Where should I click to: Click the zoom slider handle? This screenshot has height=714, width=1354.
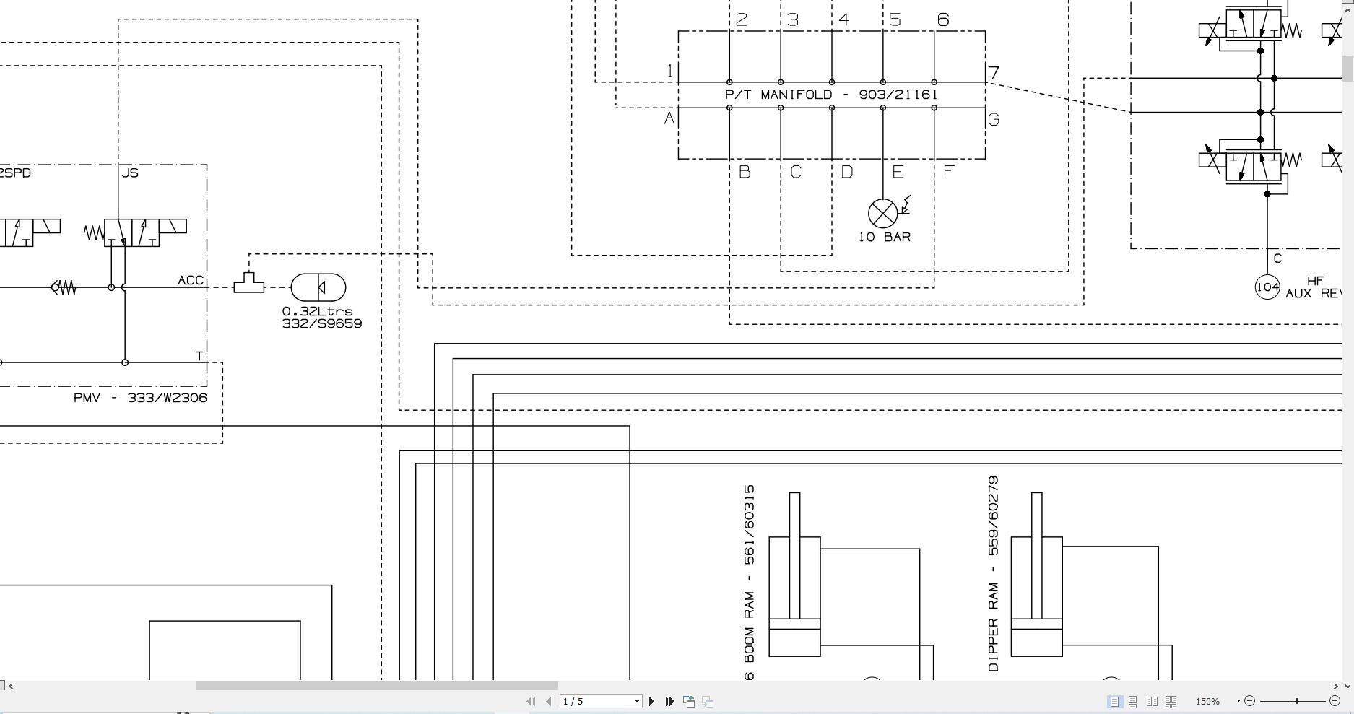click(1296, 701)
